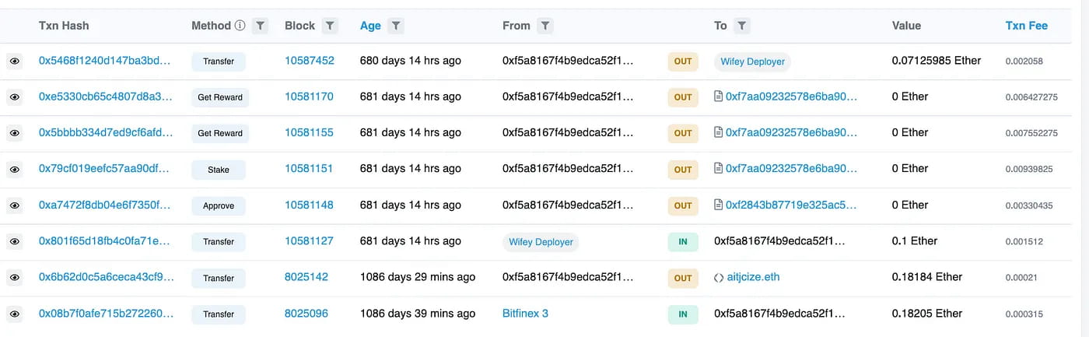Viewport: 1089px width, 337px height.
Task: Open block 8025096
Action: point(306,314)
